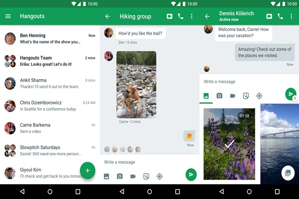Viewport: 299px width, 199px height.
Task: Open the overflow menu in the Hiking group header
Action: 192,16
